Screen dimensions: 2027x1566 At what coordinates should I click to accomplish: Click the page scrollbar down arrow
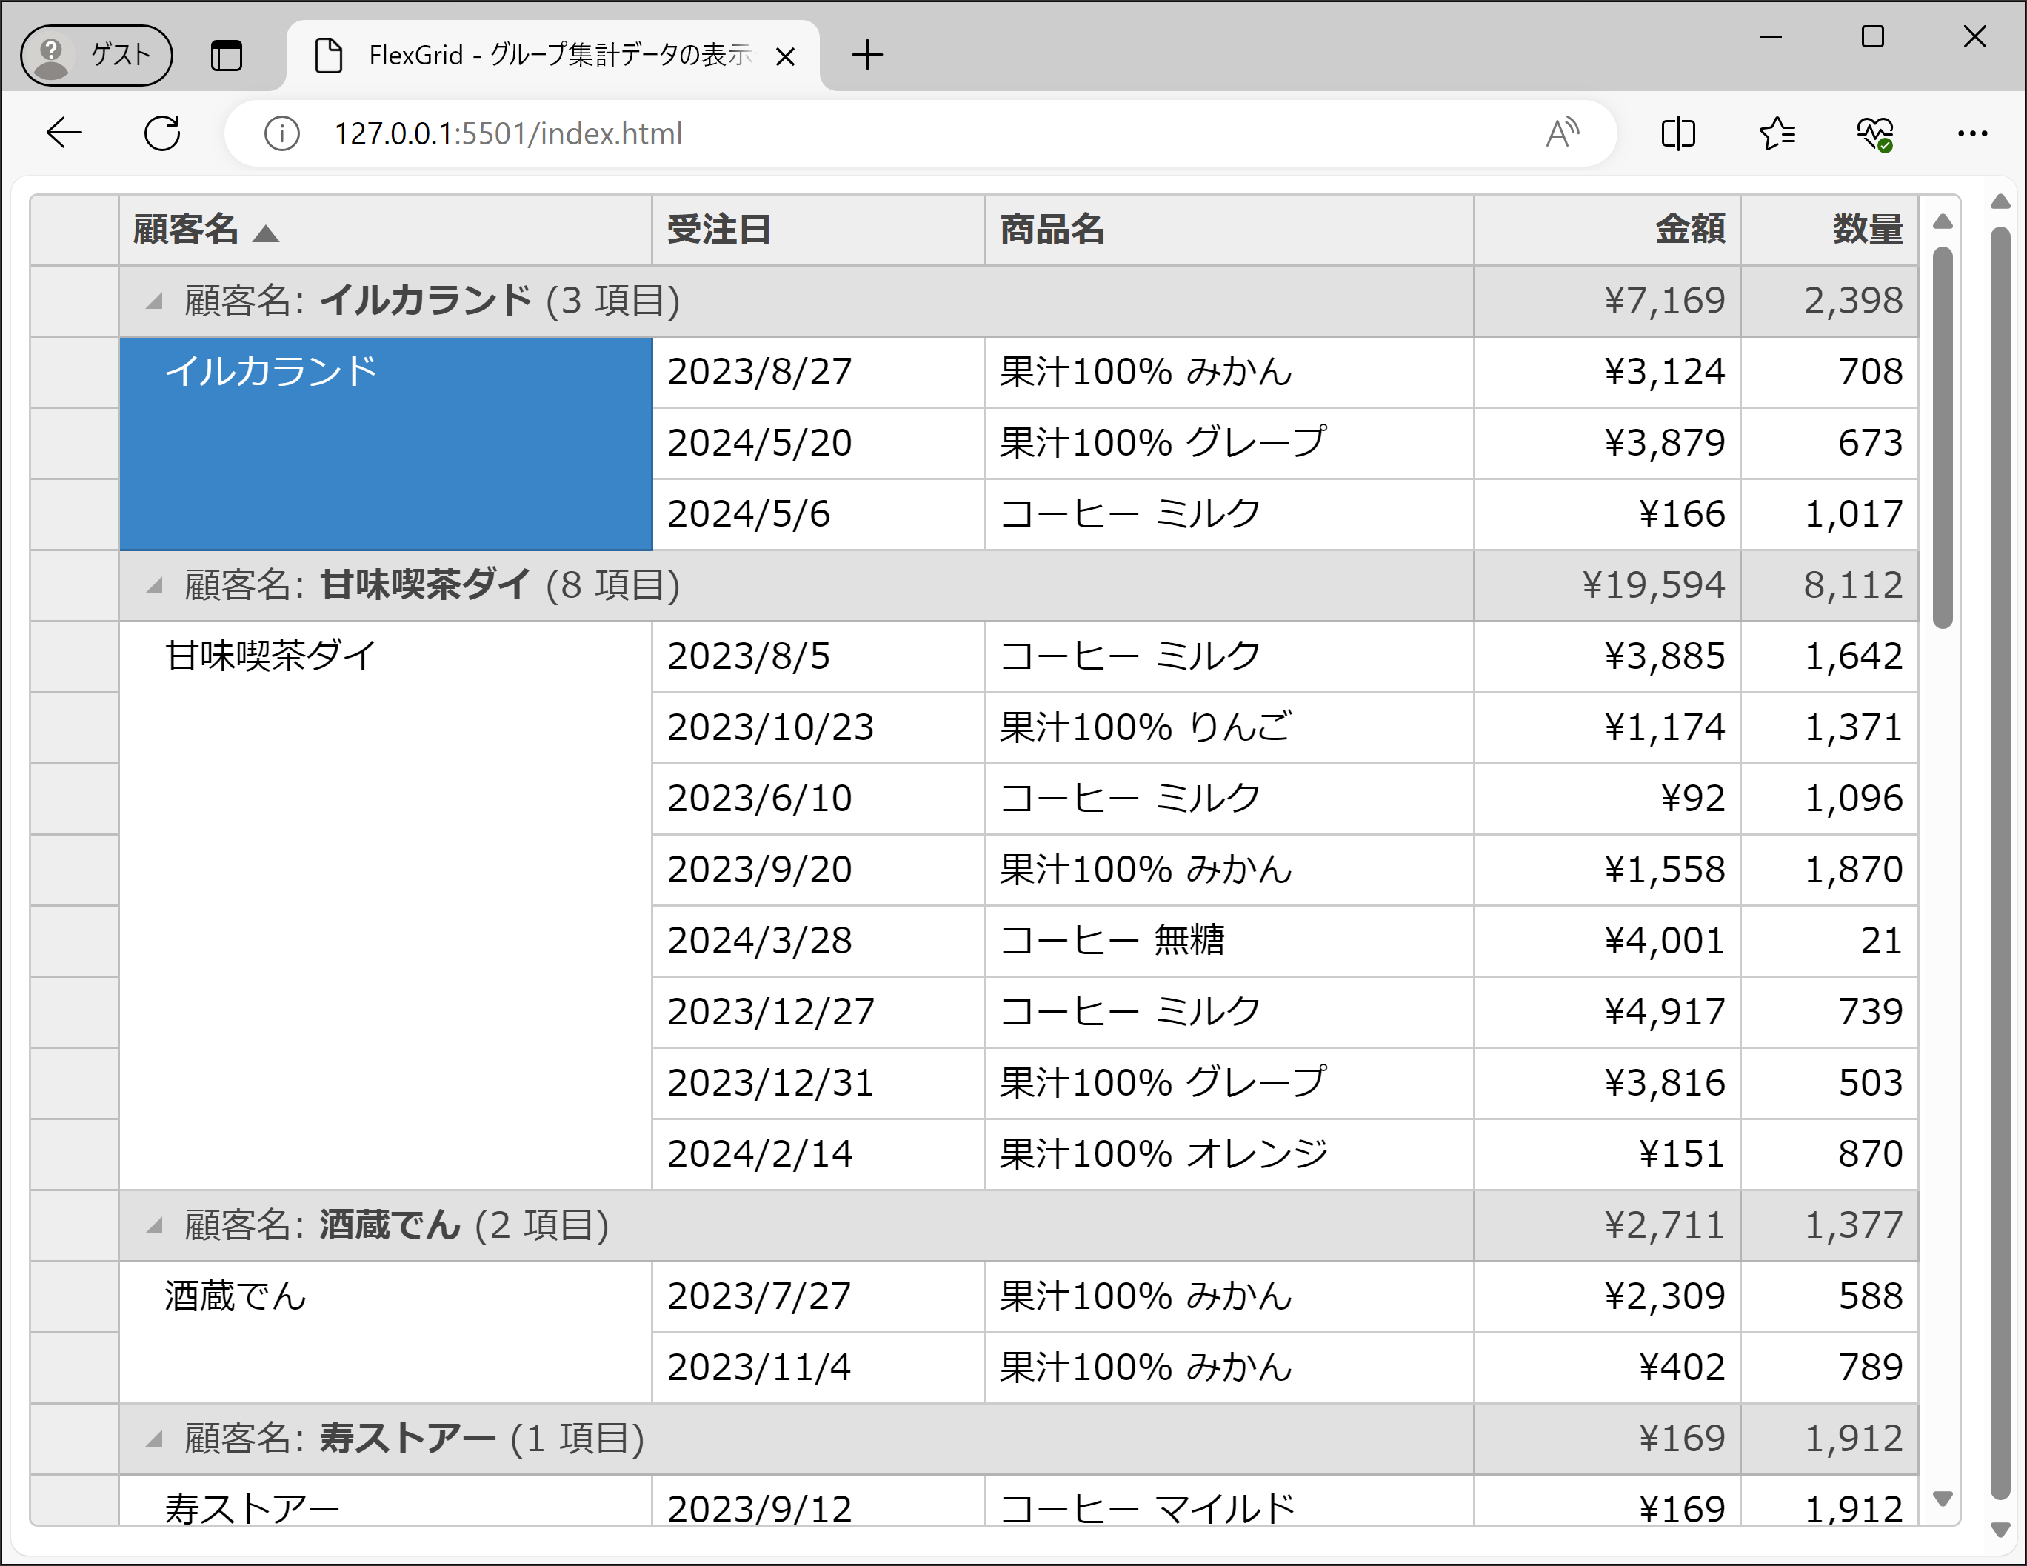(x=2001, y=1529)
